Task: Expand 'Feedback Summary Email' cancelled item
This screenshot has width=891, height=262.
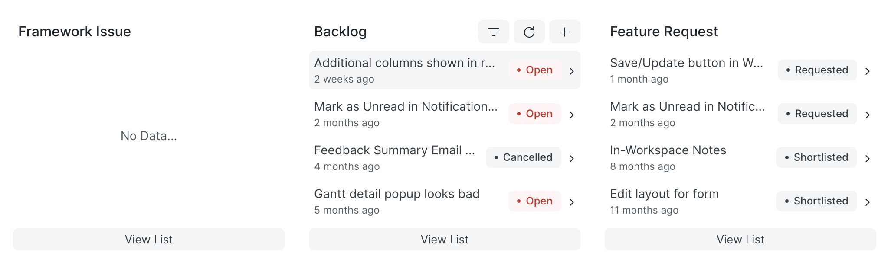Action: (572, 158)
